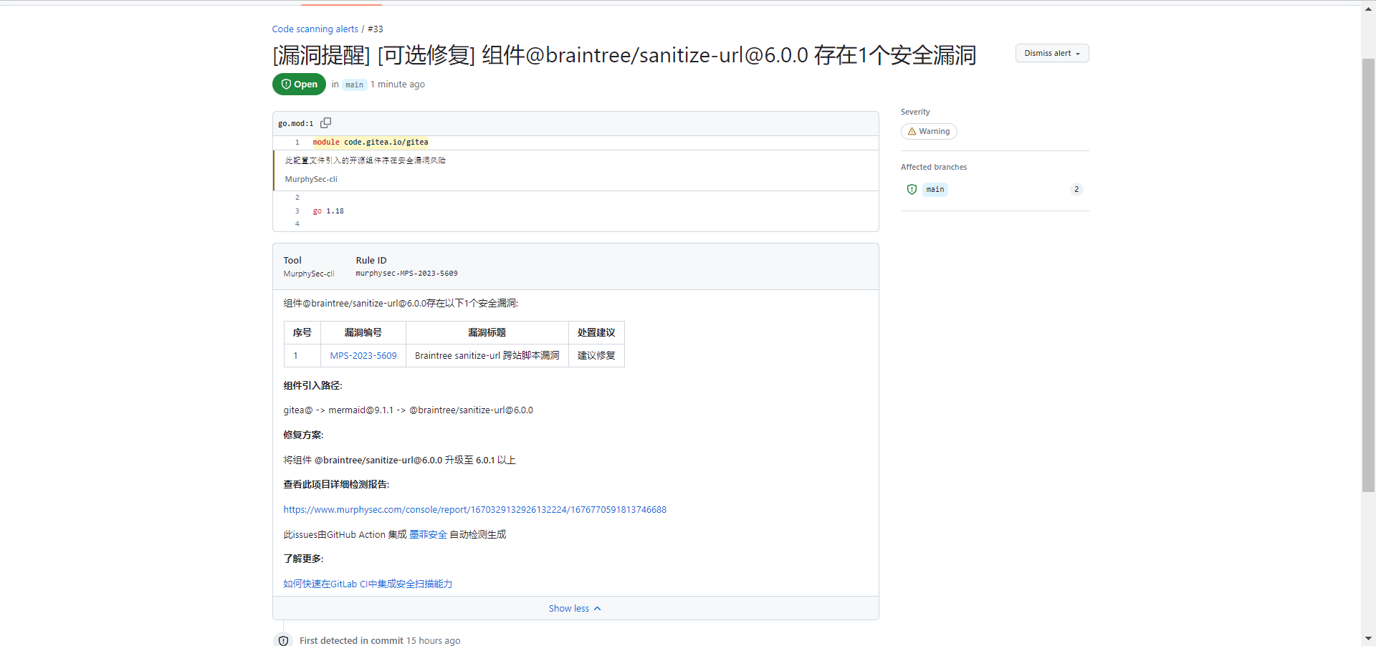Go back to Code scanning alerts
The height and width of the screenshot is (646, 1376).
tap(315, 29)
